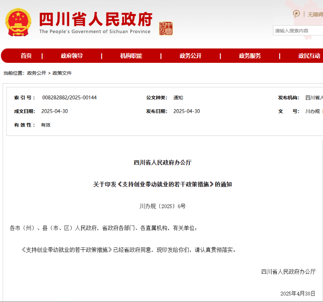This screenshot has width=323, height=302.
Task: Click the 2025年4月30日 signature date
Action: tap(298, 293)
